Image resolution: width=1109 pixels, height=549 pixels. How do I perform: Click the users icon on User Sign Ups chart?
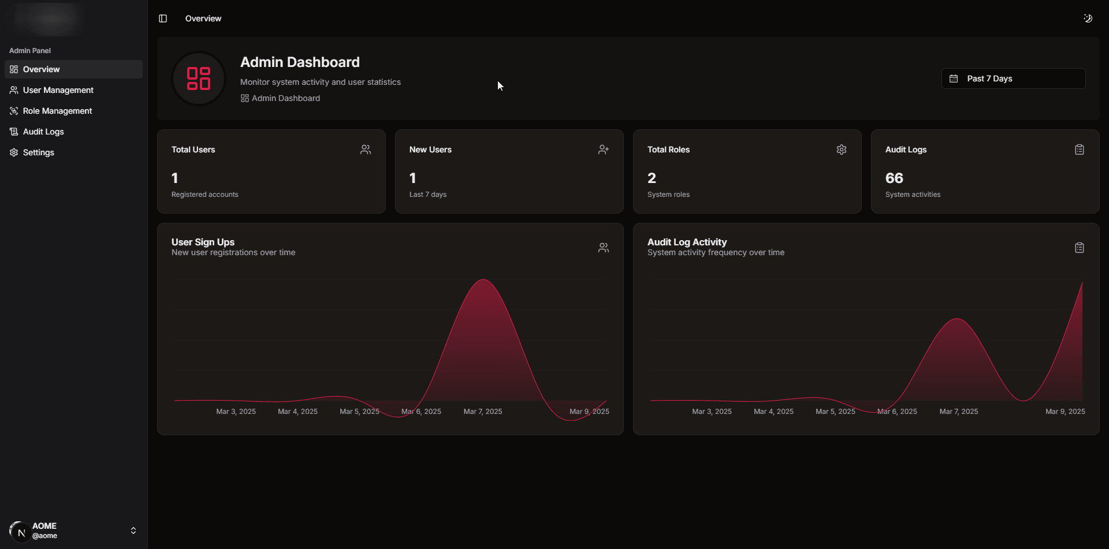click(603, 247)
